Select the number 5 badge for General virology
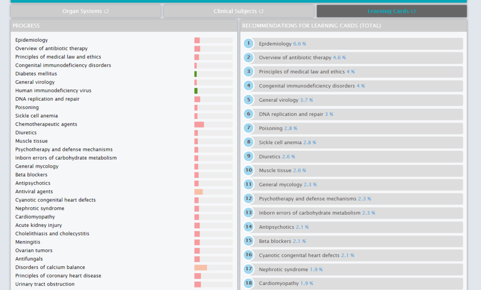The height and width of the screenshot is (290, 481). [x=249, y=100]
